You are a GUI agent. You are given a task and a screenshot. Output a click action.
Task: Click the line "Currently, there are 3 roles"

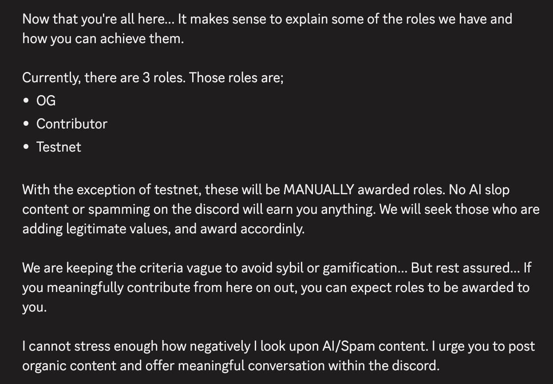(x=104, y=78)
